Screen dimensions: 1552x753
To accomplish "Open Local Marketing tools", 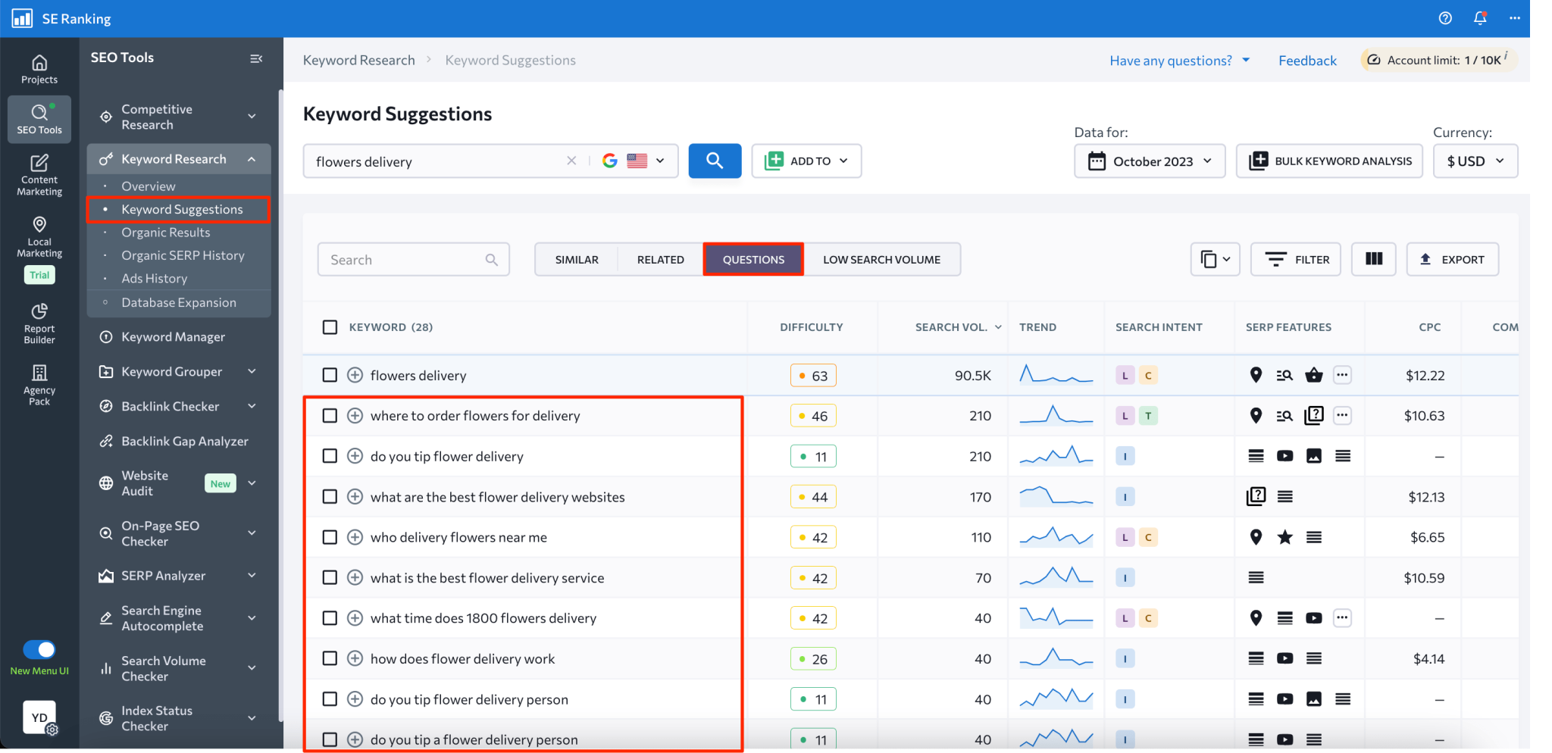I will (39, 235).
